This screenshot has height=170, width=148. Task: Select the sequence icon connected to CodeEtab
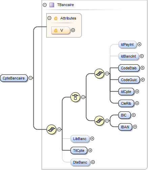point(99,73)
